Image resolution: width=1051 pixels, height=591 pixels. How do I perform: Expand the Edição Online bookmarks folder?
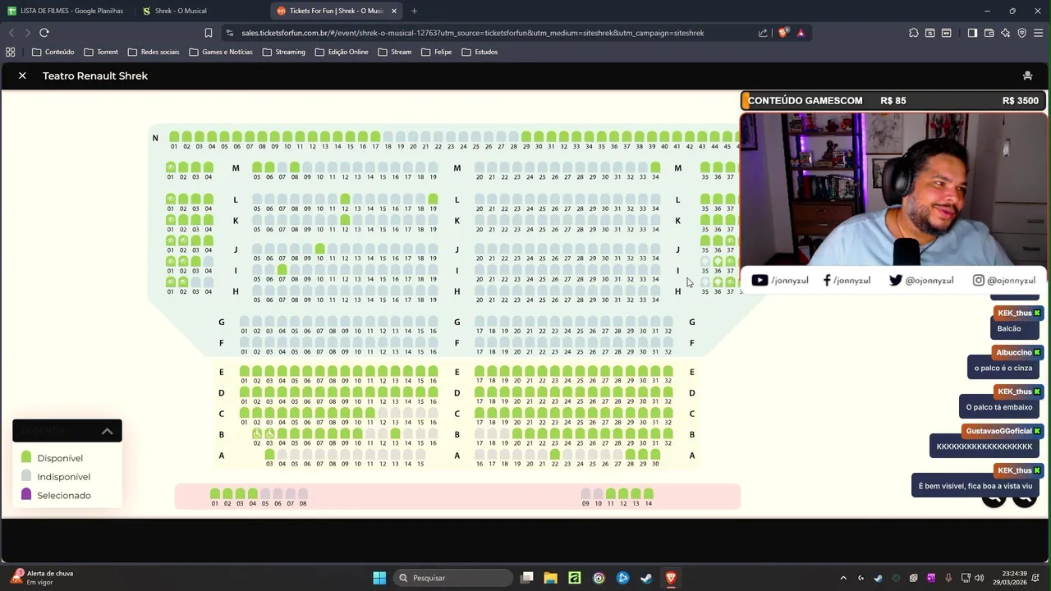[342, 52]
